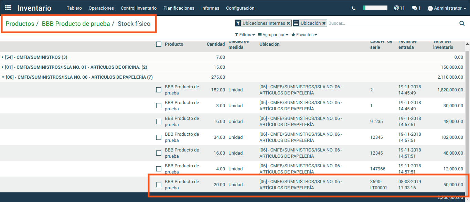Open the @ mentions notifications icon
The image size is (470, 202).
coord(399,8)
